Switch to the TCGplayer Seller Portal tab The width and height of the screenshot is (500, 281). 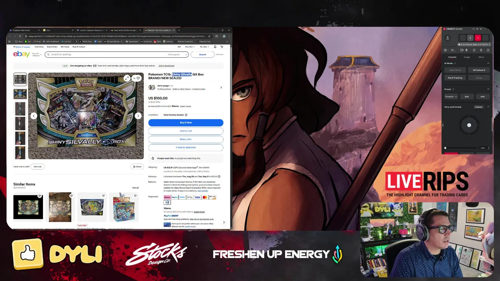click(24, 30)
